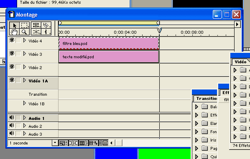This screenshot has width=250, height=159.
Task: Click the timeline playhead edit line marker
Action: click(x=159, y=30)
